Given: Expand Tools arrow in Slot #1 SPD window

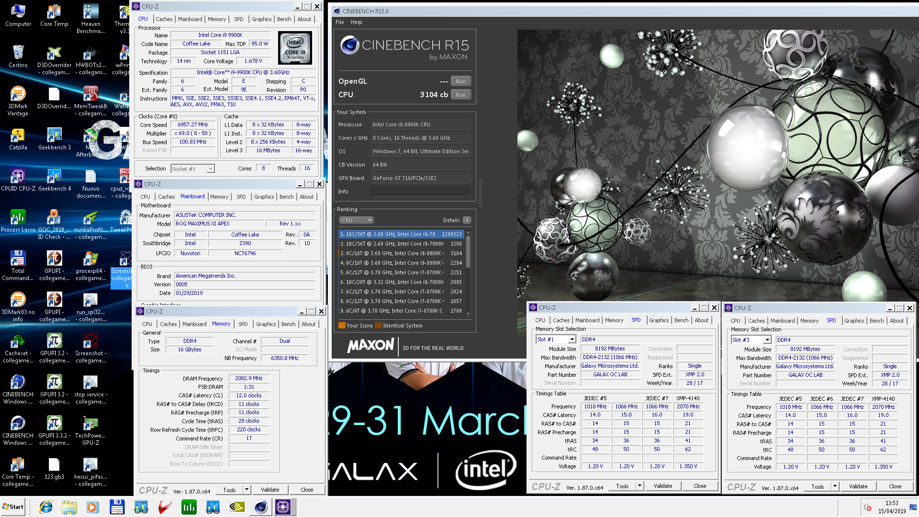Looking at the screenshot, I should point(639,486).
